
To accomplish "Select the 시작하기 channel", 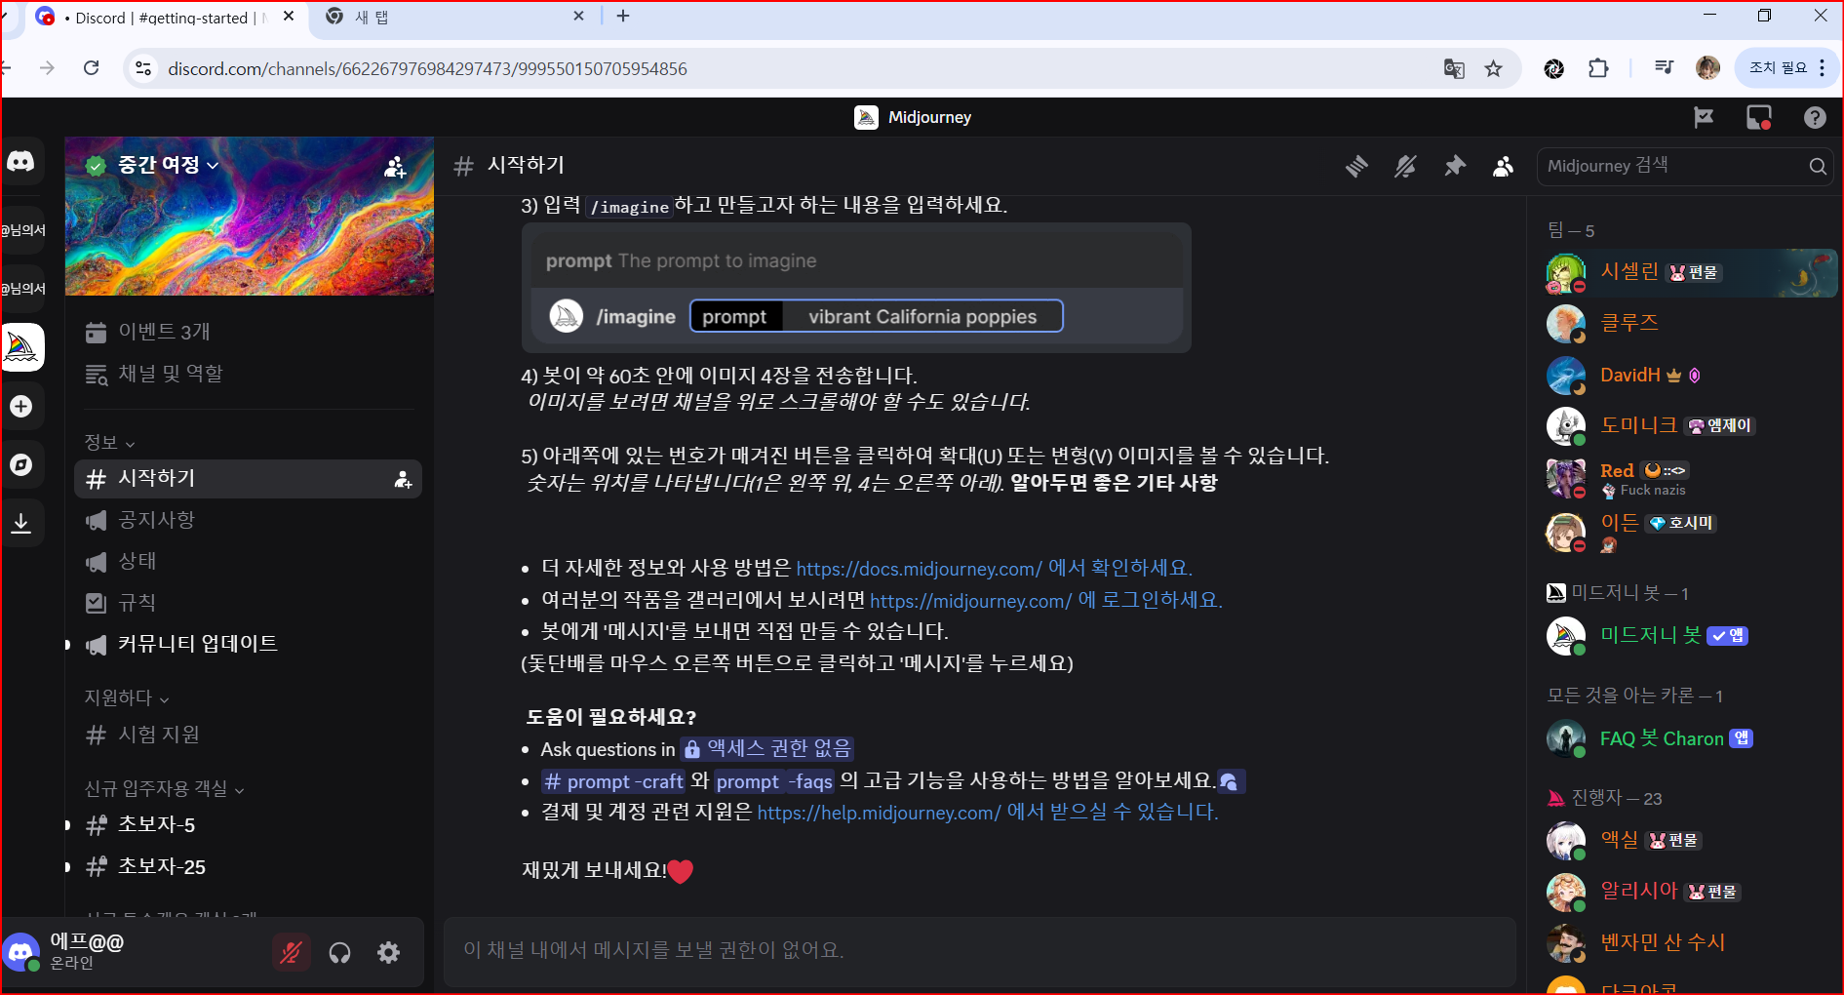I will click(x=248, y=479).
